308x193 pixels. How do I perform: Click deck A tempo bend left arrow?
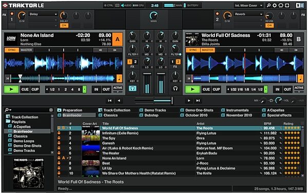(x=100, y=50)
